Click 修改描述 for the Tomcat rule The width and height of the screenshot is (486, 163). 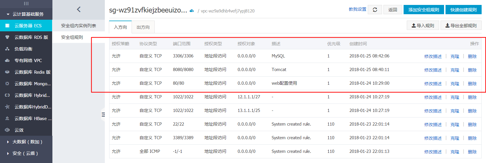433,70
